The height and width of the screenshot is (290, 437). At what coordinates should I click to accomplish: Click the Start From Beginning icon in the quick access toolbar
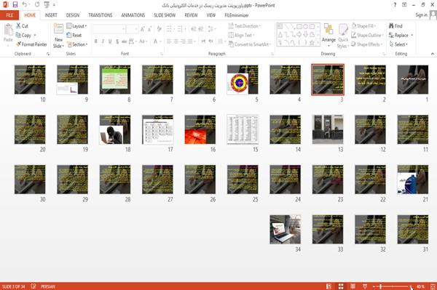click(x=47, y=5)
